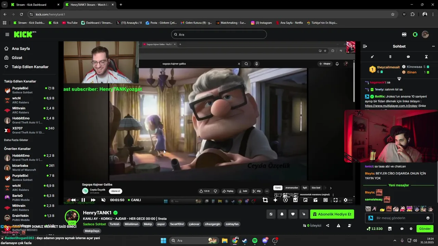Toggle picture-in-picture mode in the player
The image size is (438, 246).
305,200
